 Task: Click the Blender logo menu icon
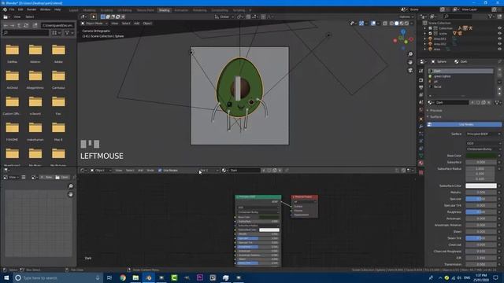coord(5,9)
